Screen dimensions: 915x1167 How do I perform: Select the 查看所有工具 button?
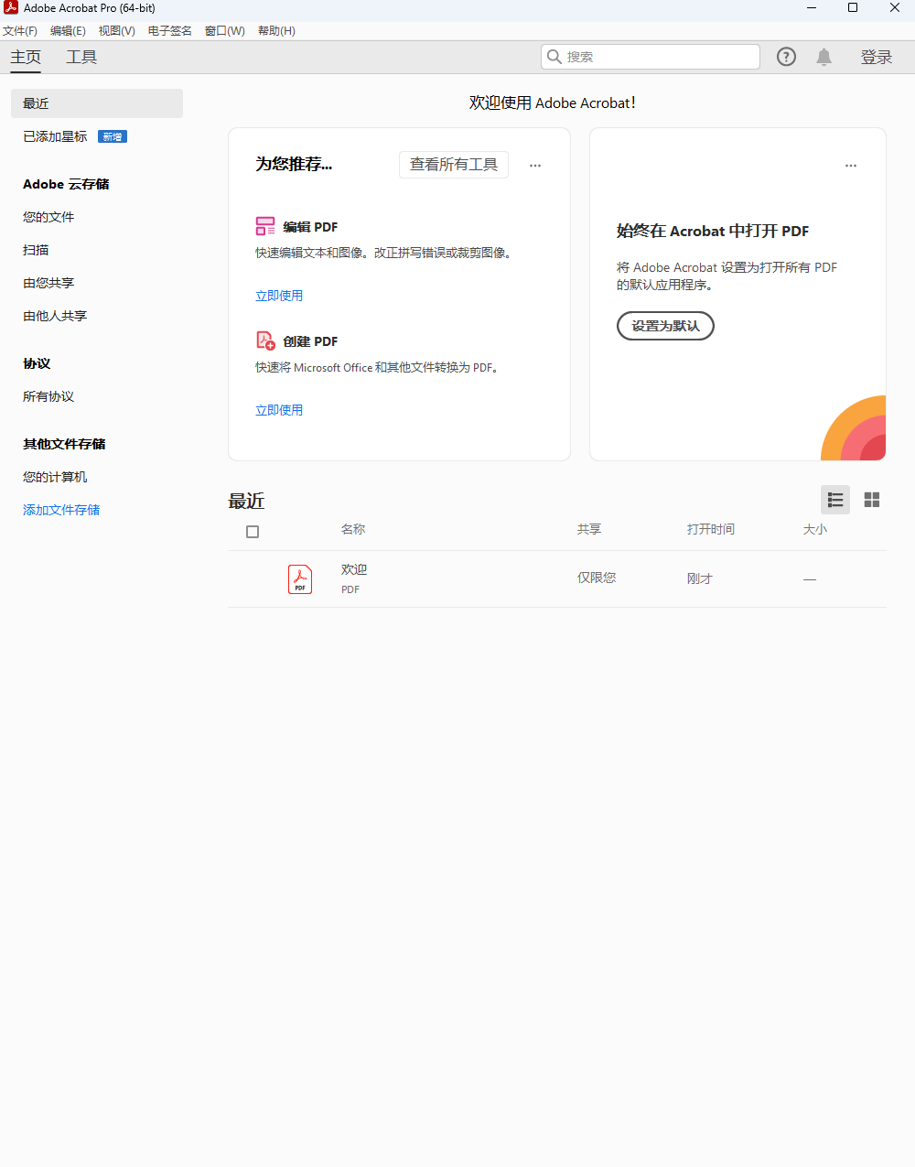[453, 165]
